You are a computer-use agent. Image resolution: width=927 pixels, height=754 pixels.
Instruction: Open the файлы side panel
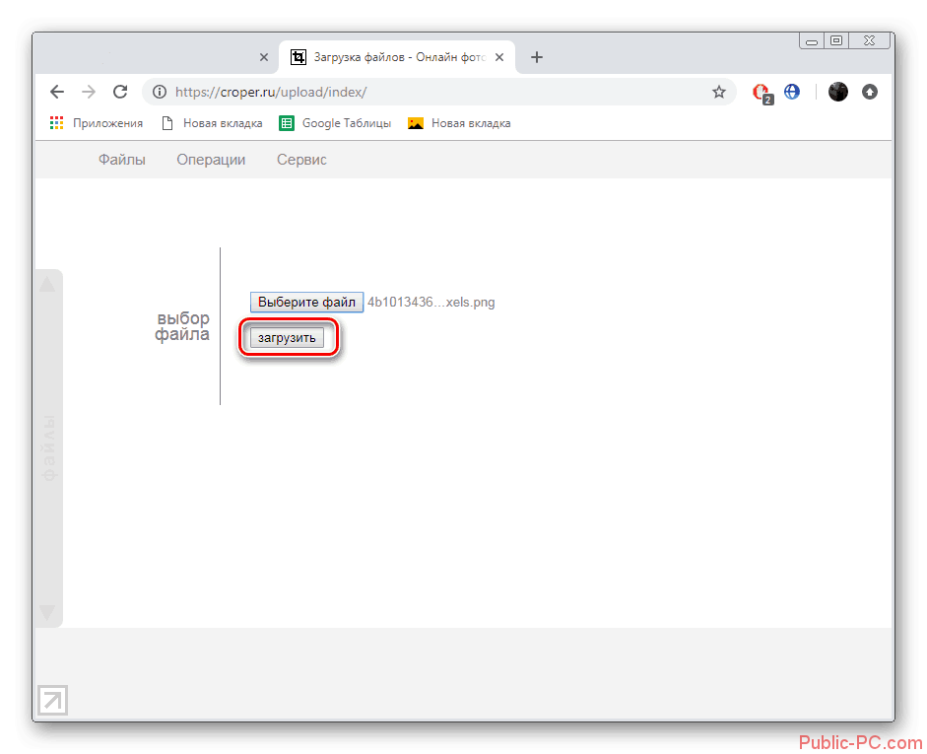coord(48,447)
